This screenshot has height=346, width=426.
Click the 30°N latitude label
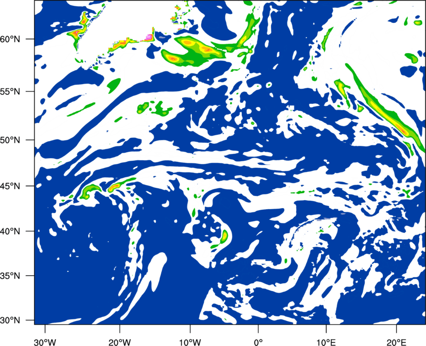tap(10, 320)
